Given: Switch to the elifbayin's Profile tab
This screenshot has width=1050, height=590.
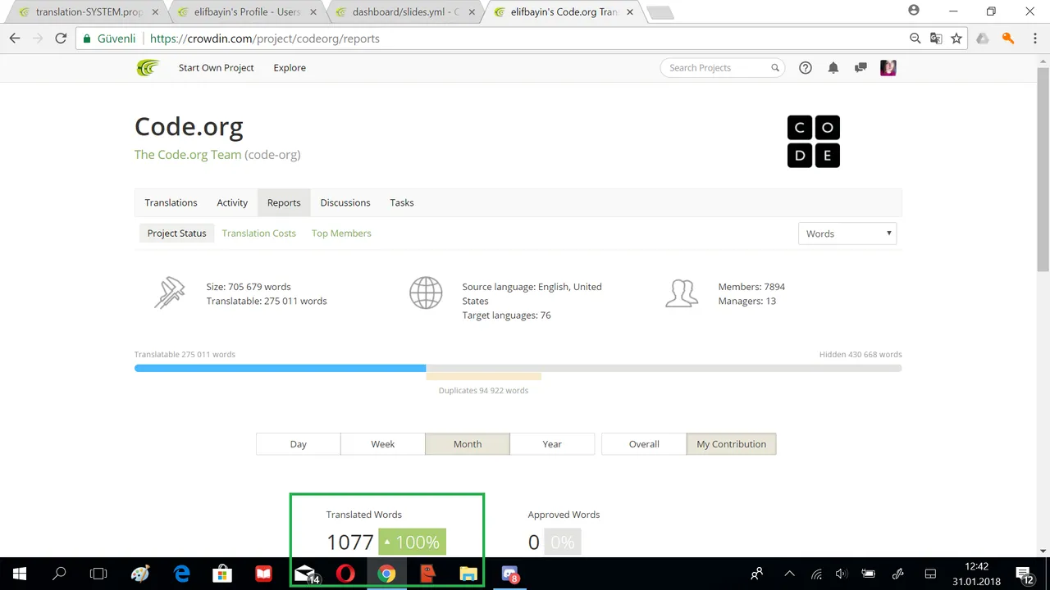Looking at the screenshot, I should pos(246,12).
